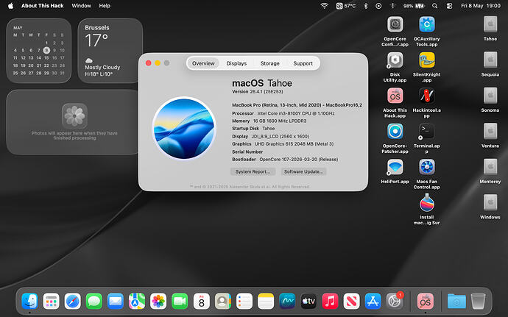
Task: Click the May calendar widget
Action: [x=39, y=51]
